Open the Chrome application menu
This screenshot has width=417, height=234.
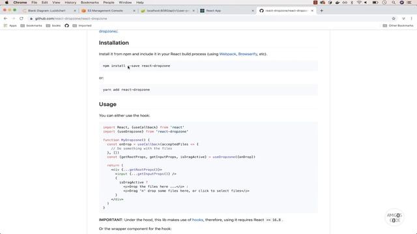click(20, 3)
